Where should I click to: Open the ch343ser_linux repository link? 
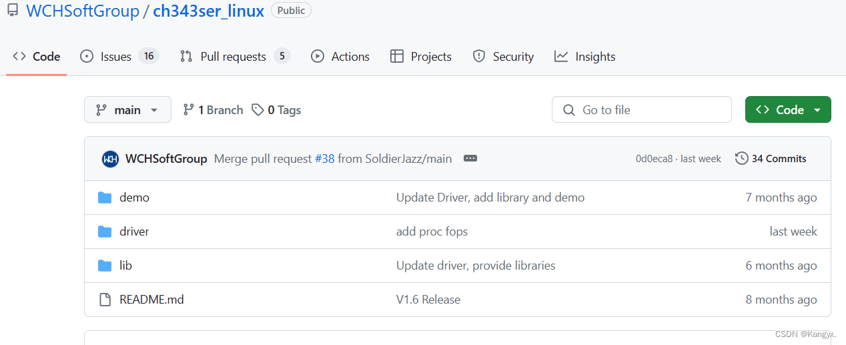coord(209,11)
